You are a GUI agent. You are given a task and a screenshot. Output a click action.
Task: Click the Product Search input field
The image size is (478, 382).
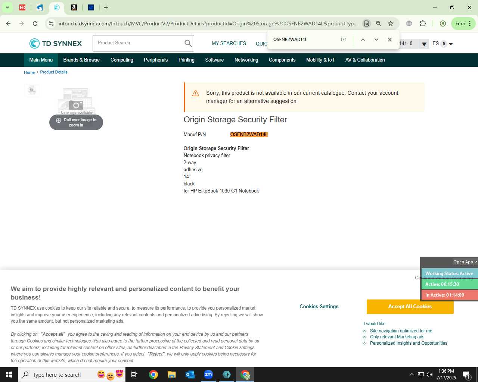click(x=138, y=43)
